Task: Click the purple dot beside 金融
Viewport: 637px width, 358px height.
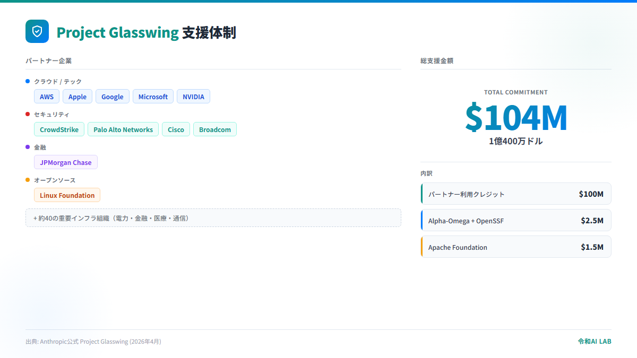Action: pos(28,147)
